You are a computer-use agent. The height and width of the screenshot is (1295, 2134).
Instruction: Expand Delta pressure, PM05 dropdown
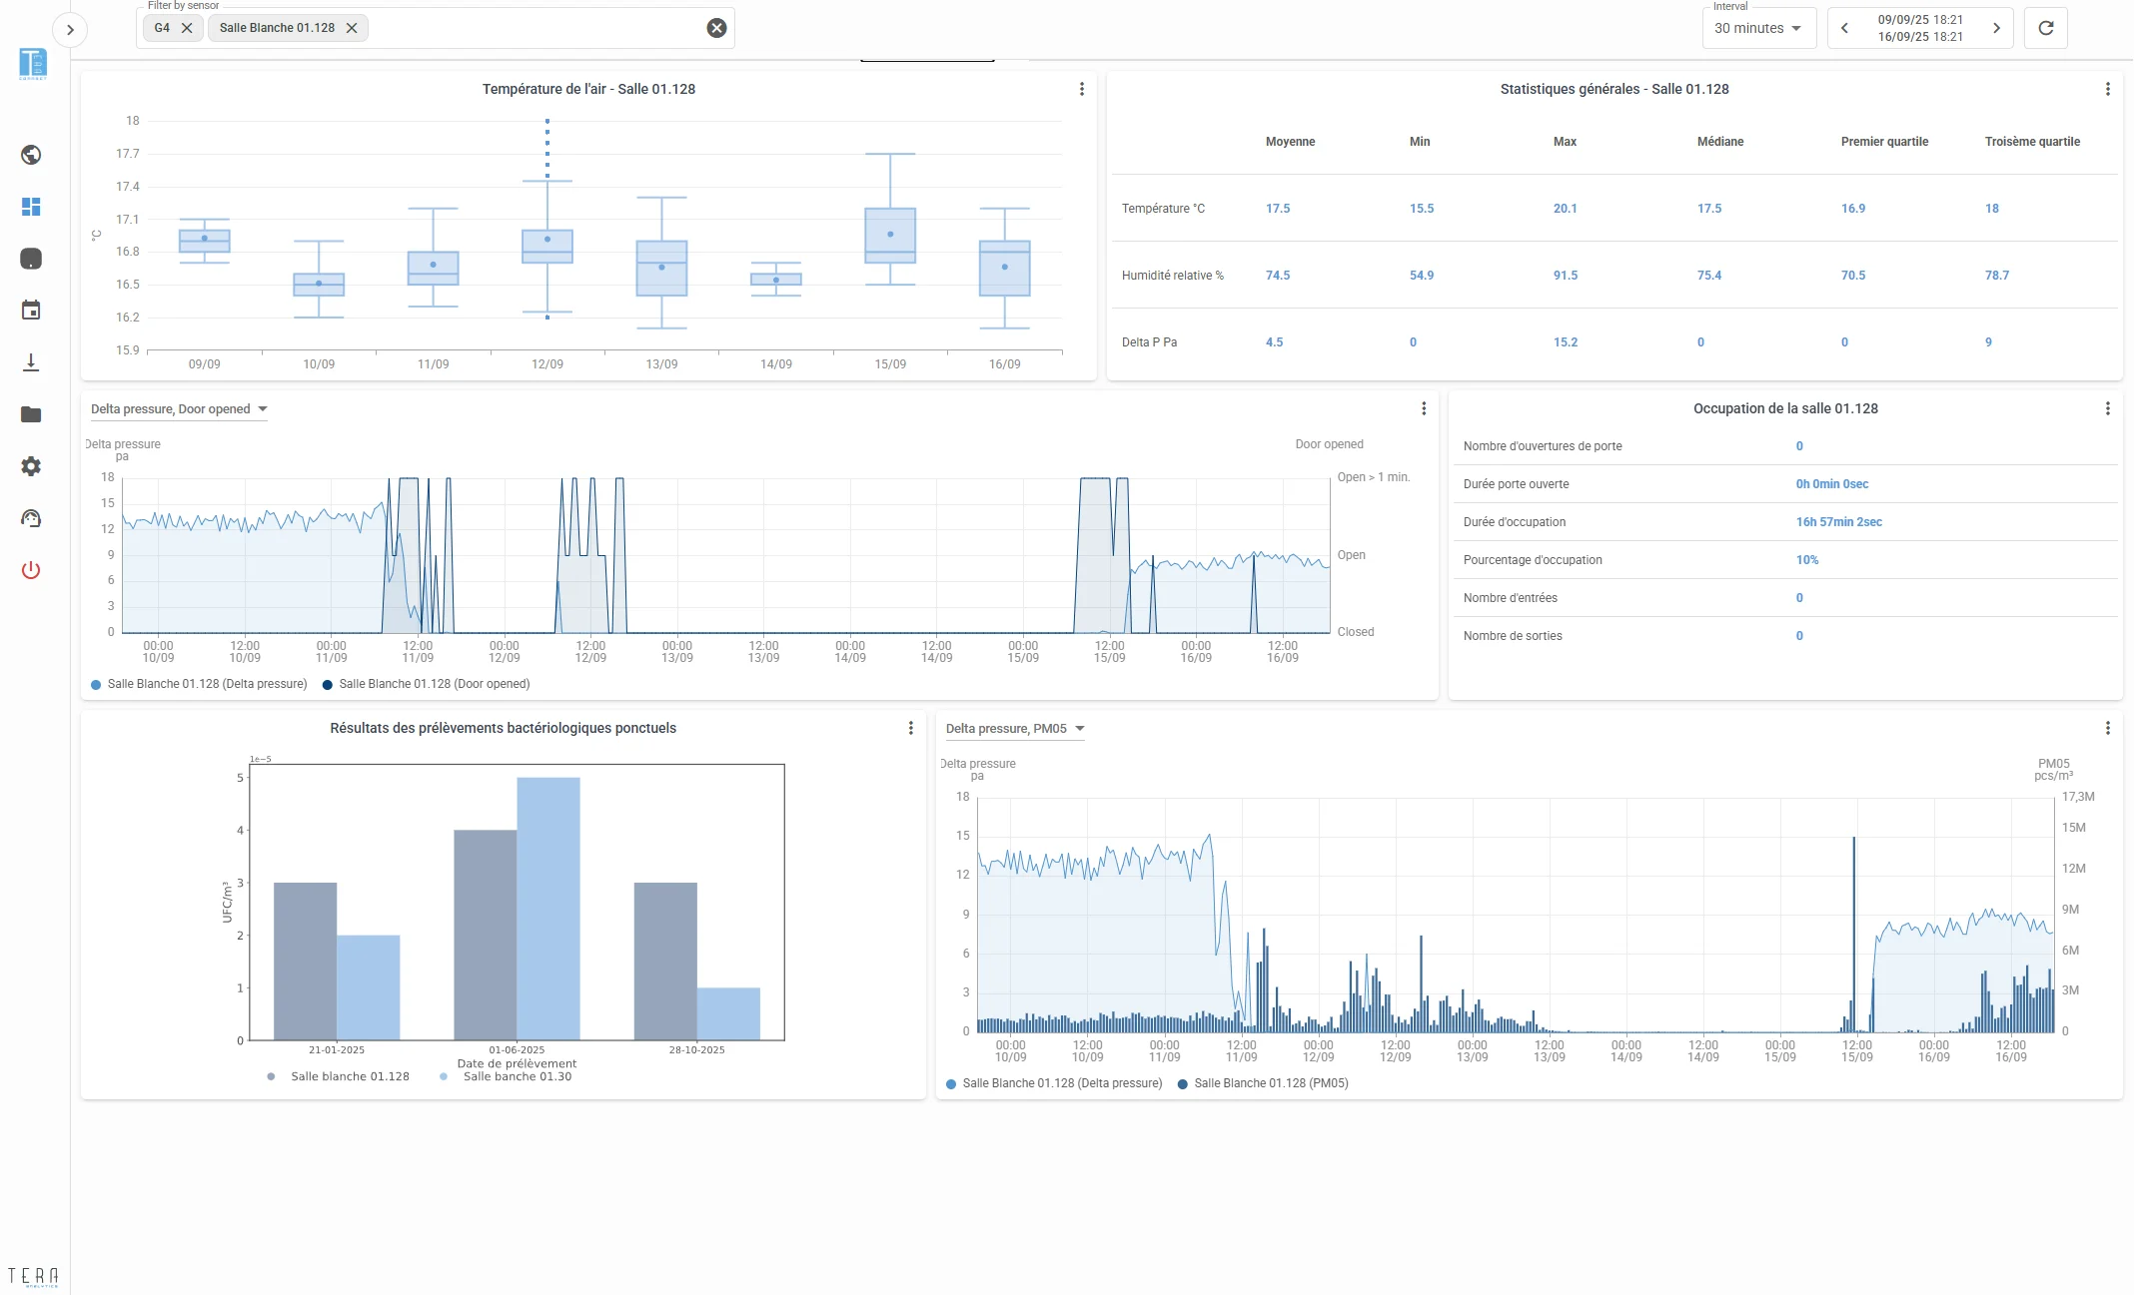[x=1015, y=729]
